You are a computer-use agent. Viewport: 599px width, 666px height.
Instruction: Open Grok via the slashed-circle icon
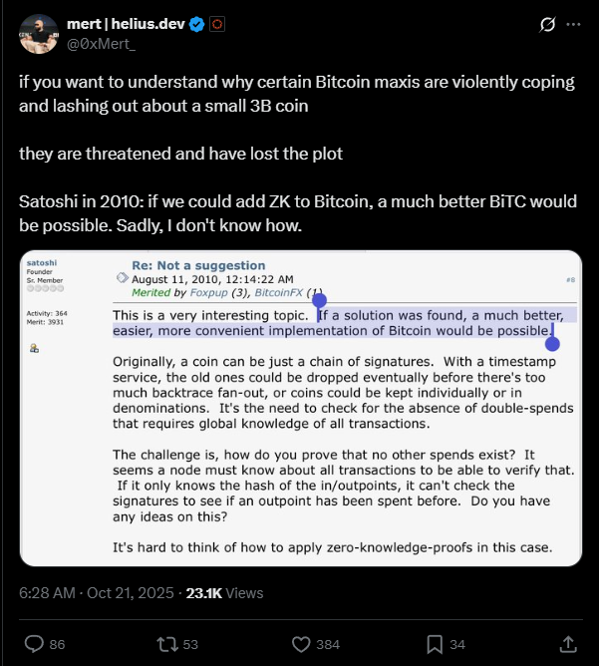coord(546,24)
